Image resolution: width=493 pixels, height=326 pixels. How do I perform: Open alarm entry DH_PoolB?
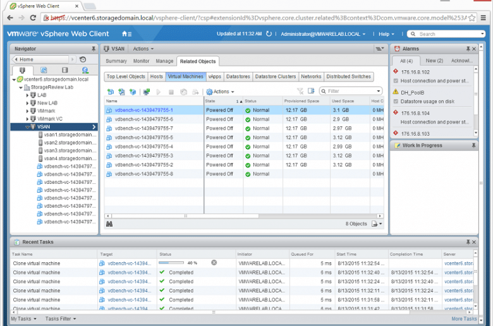tap(412, 93)
